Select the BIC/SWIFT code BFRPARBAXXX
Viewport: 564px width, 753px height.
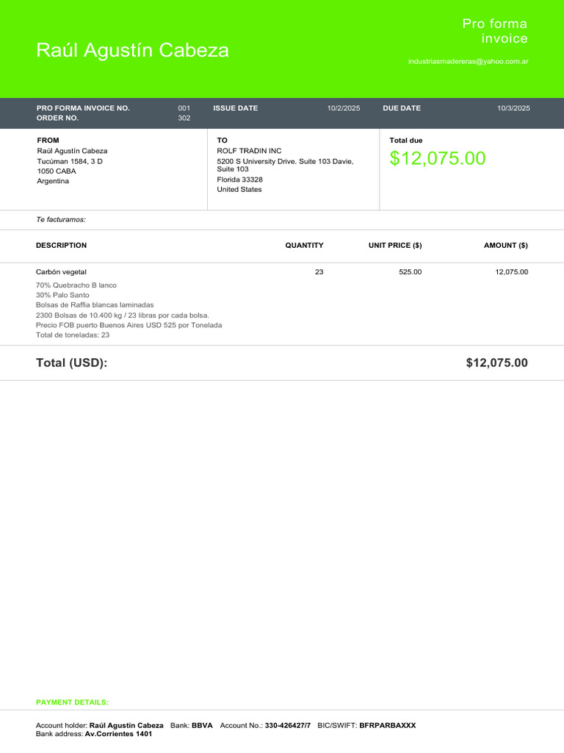(x=387, y=725)
